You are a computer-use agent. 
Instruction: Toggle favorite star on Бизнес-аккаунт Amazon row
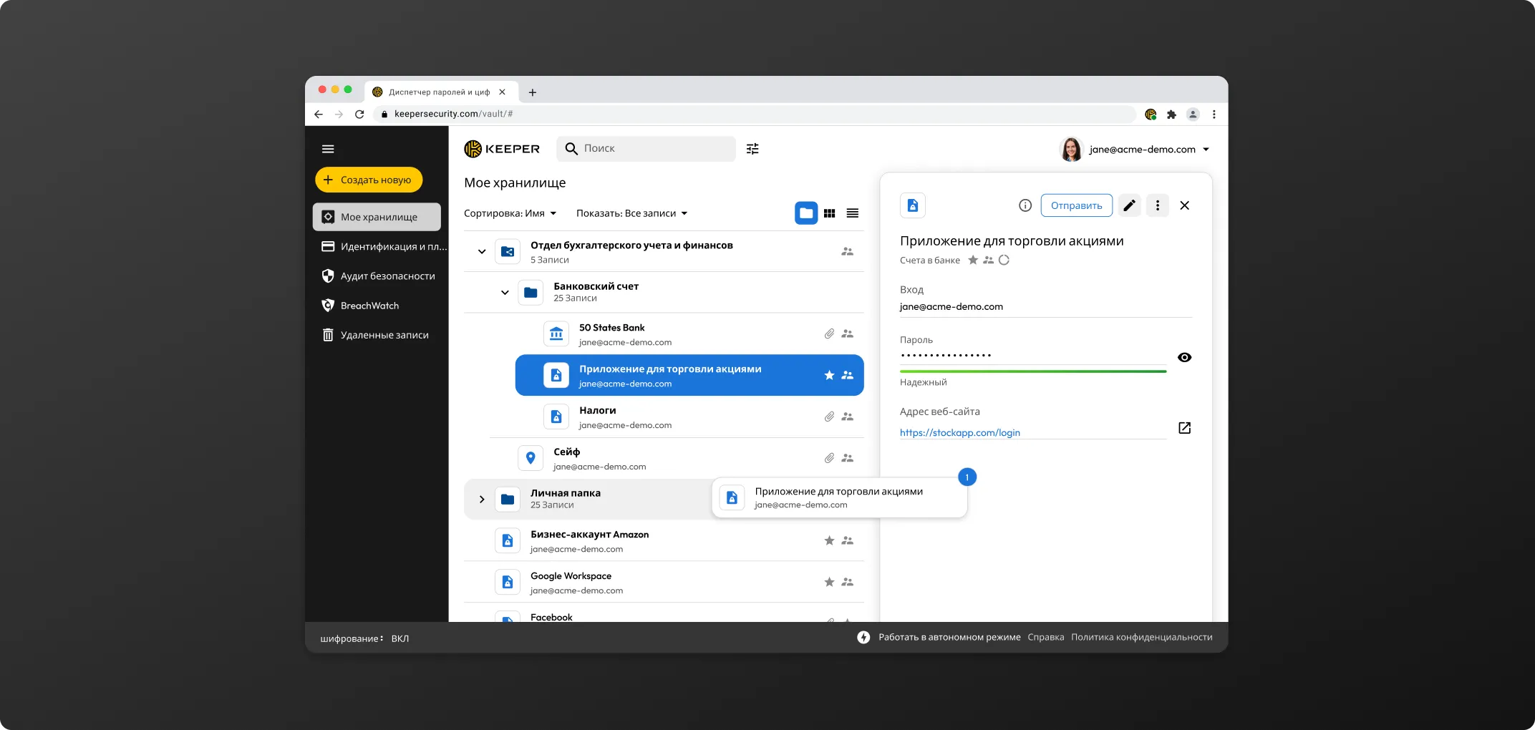829,540
